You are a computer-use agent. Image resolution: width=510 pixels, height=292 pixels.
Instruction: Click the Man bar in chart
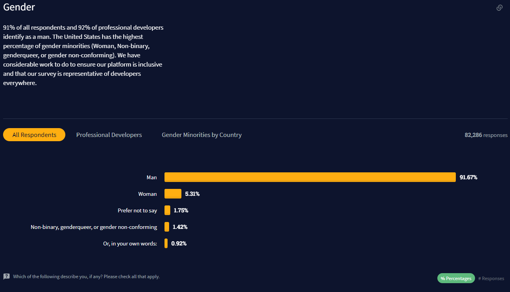(310, 177)
